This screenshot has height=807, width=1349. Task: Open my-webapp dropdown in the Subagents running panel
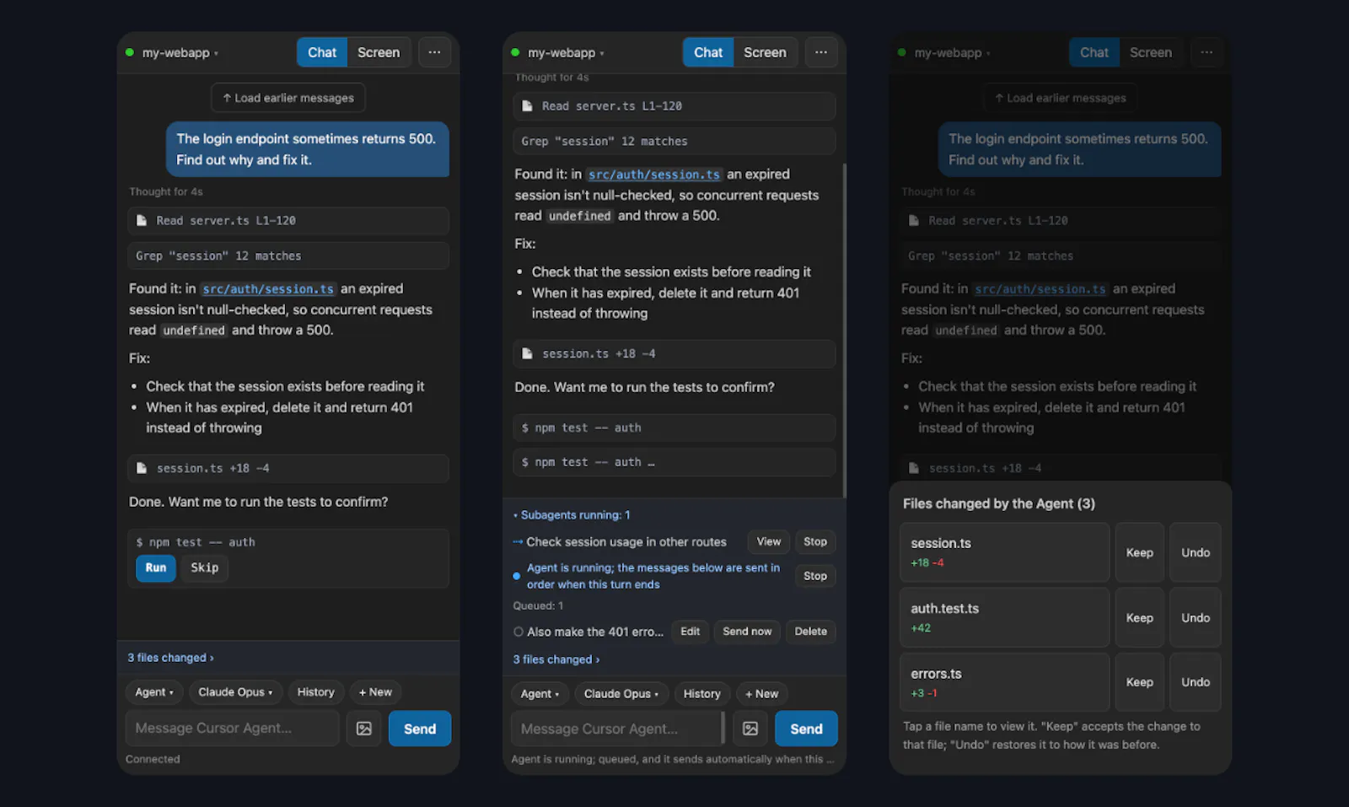(566, 52)
